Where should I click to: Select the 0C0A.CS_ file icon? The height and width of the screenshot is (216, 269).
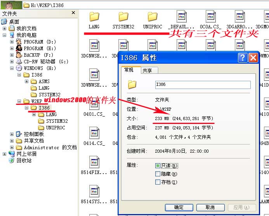coord(211,16)
